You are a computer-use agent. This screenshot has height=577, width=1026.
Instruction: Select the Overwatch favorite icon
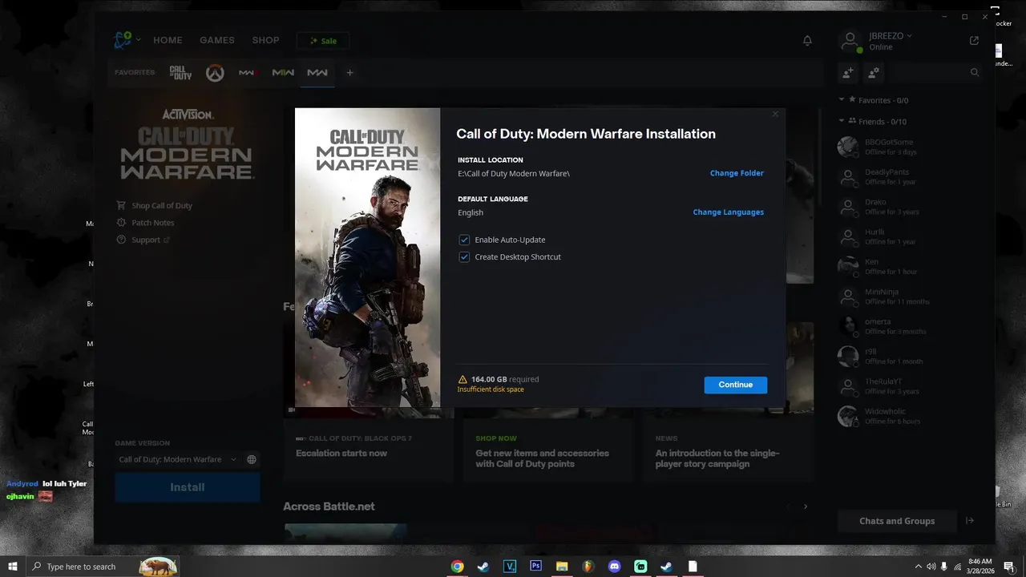pos(214,73)
